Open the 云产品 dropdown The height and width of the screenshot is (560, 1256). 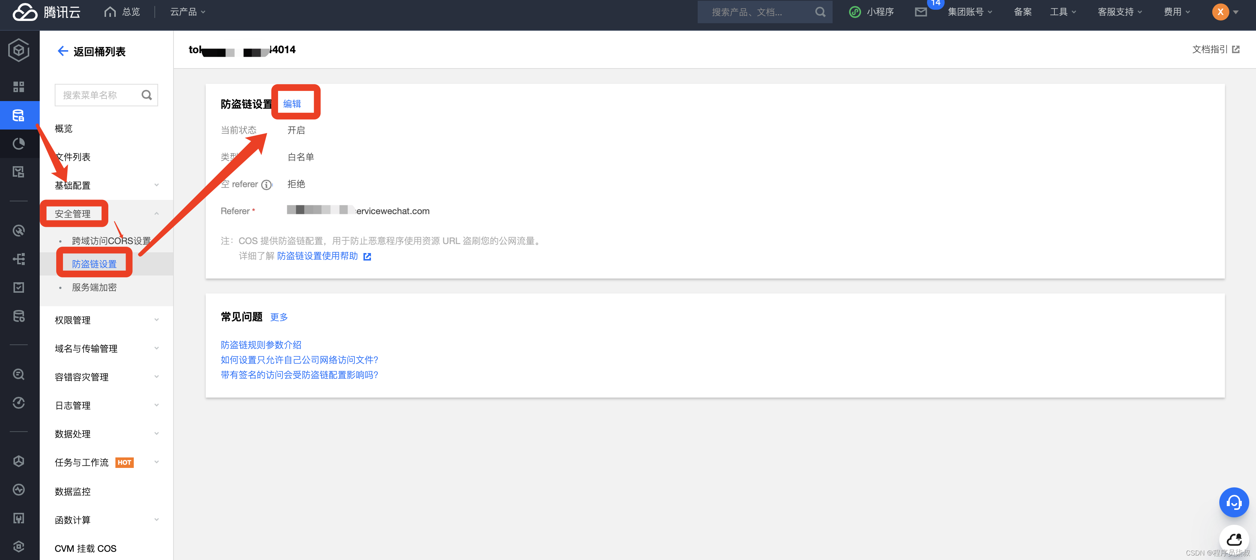187,12
